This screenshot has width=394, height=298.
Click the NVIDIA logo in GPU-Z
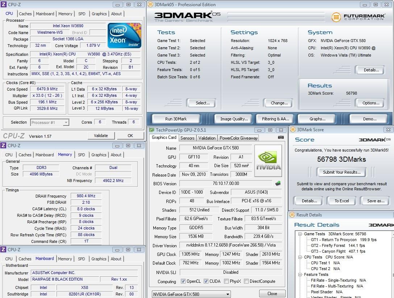pyautogui.click(x=268, y=161)
